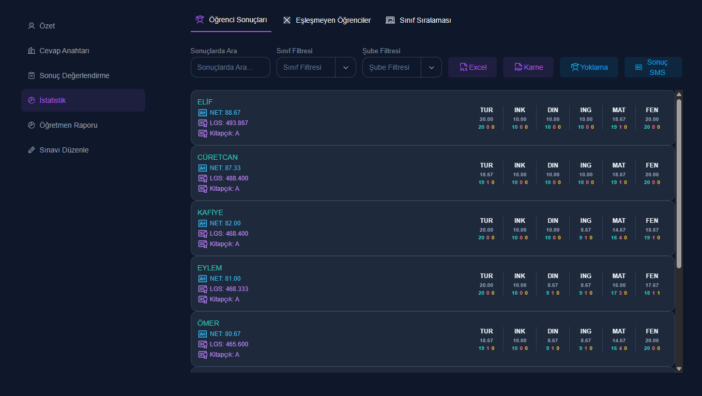Click the Cevap Anahtarı building icon

point(32,51)
